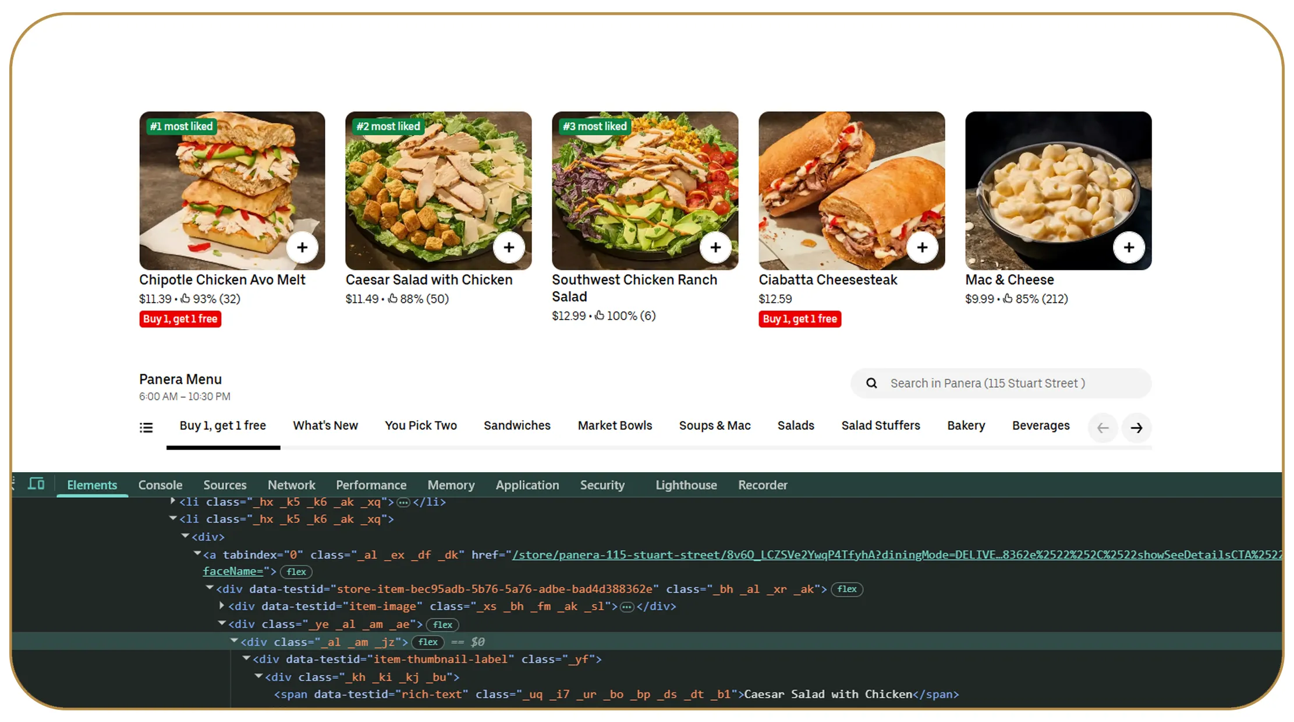Expand the collapsed first li node
The width and height of the screenshot is (1294, 722).
click(173, 501)
